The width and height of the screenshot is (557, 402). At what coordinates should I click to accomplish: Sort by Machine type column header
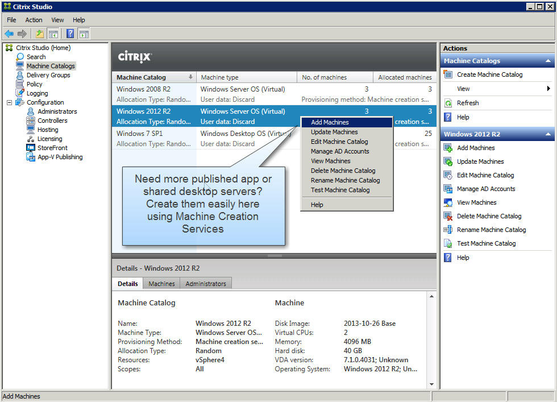pyautogui.click(x=247, y=77)
